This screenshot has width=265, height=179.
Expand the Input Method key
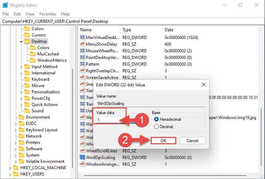(21, 67)
